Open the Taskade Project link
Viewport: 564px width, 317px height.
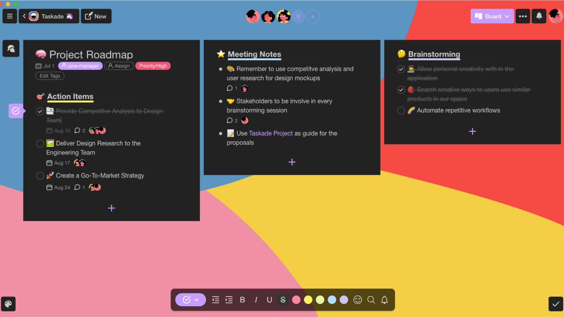pyautogui.click(x=271, y=133)
